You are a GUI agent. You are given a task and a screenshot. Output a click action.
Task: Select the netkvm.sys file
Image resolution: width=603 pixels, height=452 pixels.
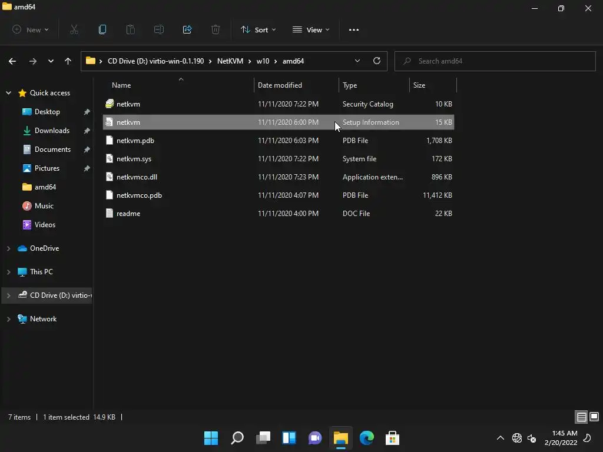click(279, 159)
